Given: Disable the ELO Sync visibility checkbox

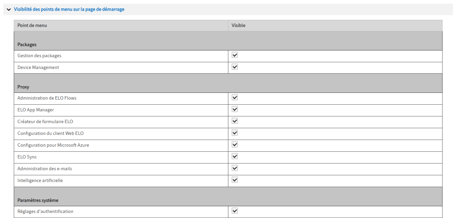Looking at the screenshot, I should tap(234, 156).
